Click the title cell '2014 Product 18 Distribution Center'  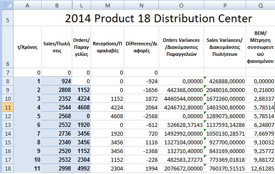159,18
